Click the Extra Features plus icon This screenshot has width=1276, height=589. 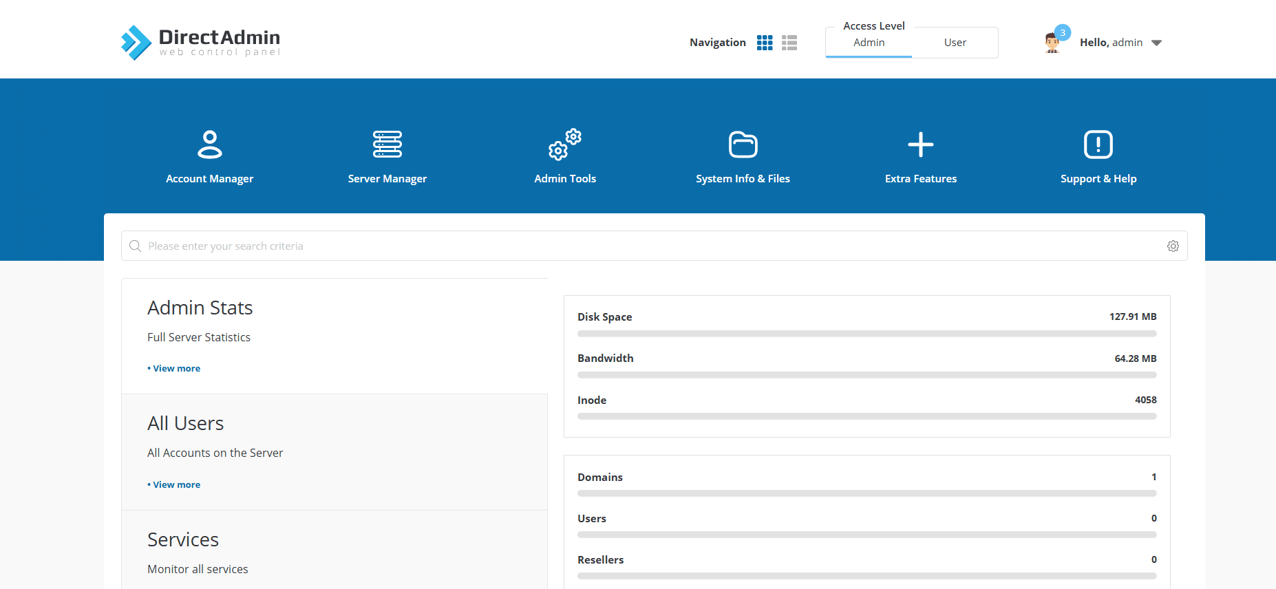click(920, 144)
